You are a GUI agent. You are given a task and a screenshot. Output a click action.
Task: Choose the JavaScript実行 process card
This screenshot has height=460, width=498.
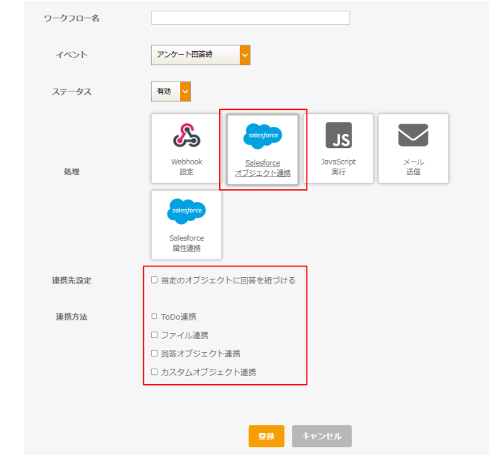[338, 148]
